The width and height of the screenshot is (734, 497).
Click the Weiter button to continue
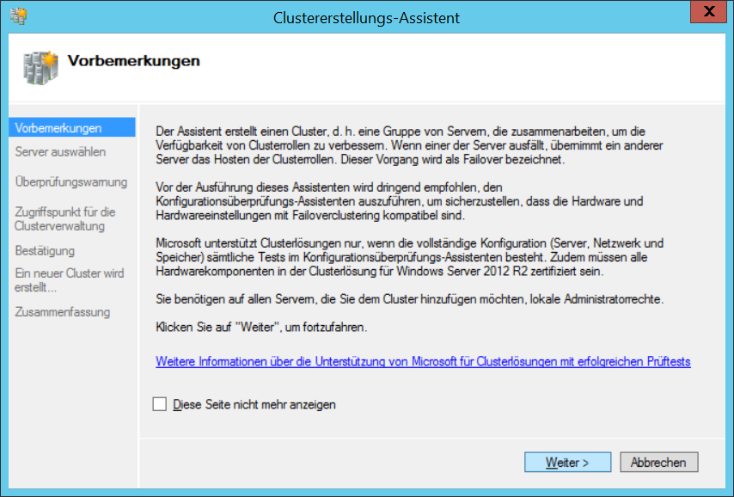click(x=567, y=462)
